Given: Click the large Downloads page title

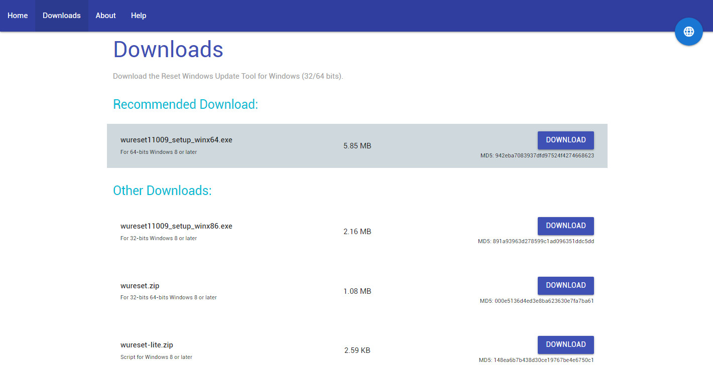Looking at the screenshot, I should point(168,50).
